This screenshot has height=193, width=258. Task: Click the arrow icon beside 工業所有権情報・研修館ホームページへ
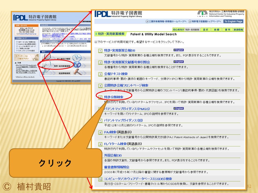[x=147, y=21]
